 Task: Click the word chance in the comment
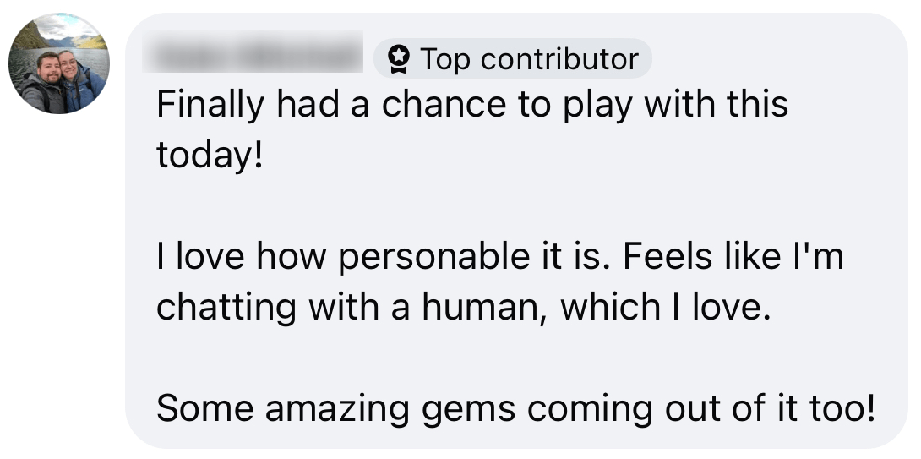click(x=444, y=105)
